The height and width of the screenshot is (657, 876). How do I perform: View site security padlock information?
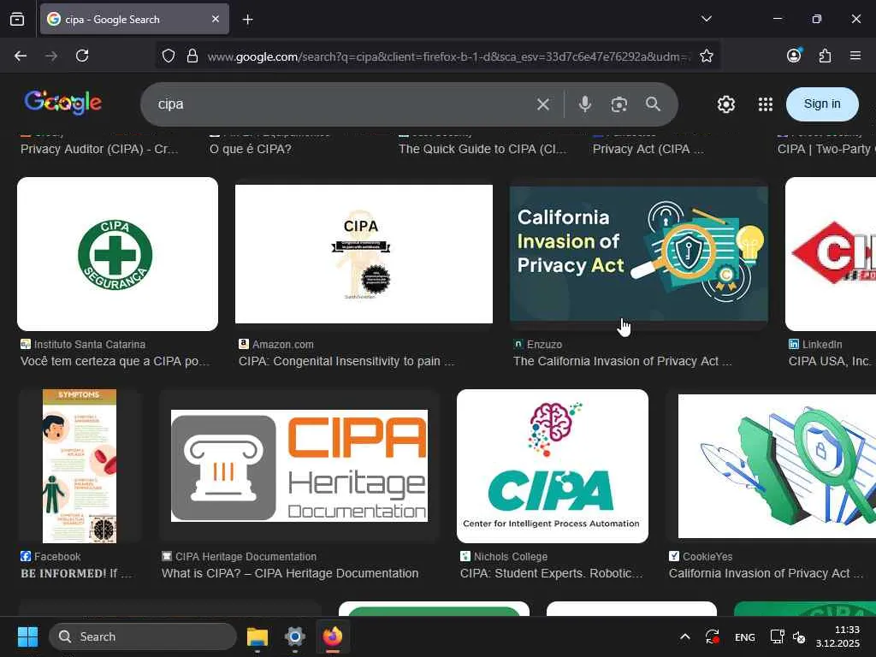192,56
